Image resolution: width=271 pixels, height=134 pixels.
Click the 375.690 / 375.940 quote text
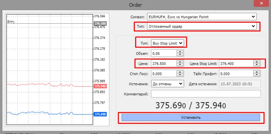pyautogui.click(x=191, y=105)
